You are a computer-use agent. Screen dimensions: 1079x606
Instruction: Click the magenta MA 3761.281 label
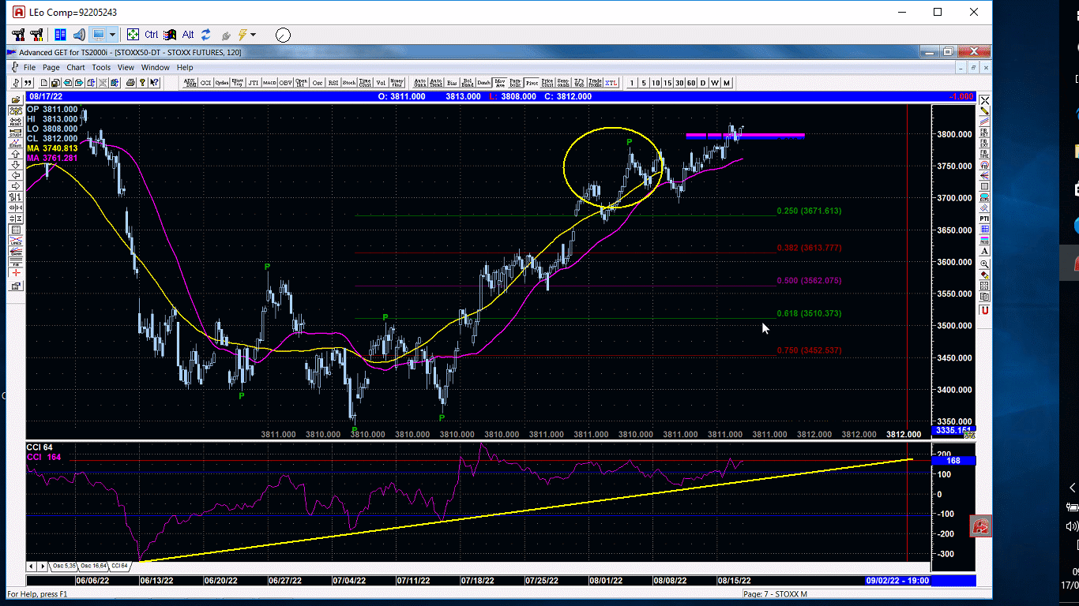click(52, 158)
